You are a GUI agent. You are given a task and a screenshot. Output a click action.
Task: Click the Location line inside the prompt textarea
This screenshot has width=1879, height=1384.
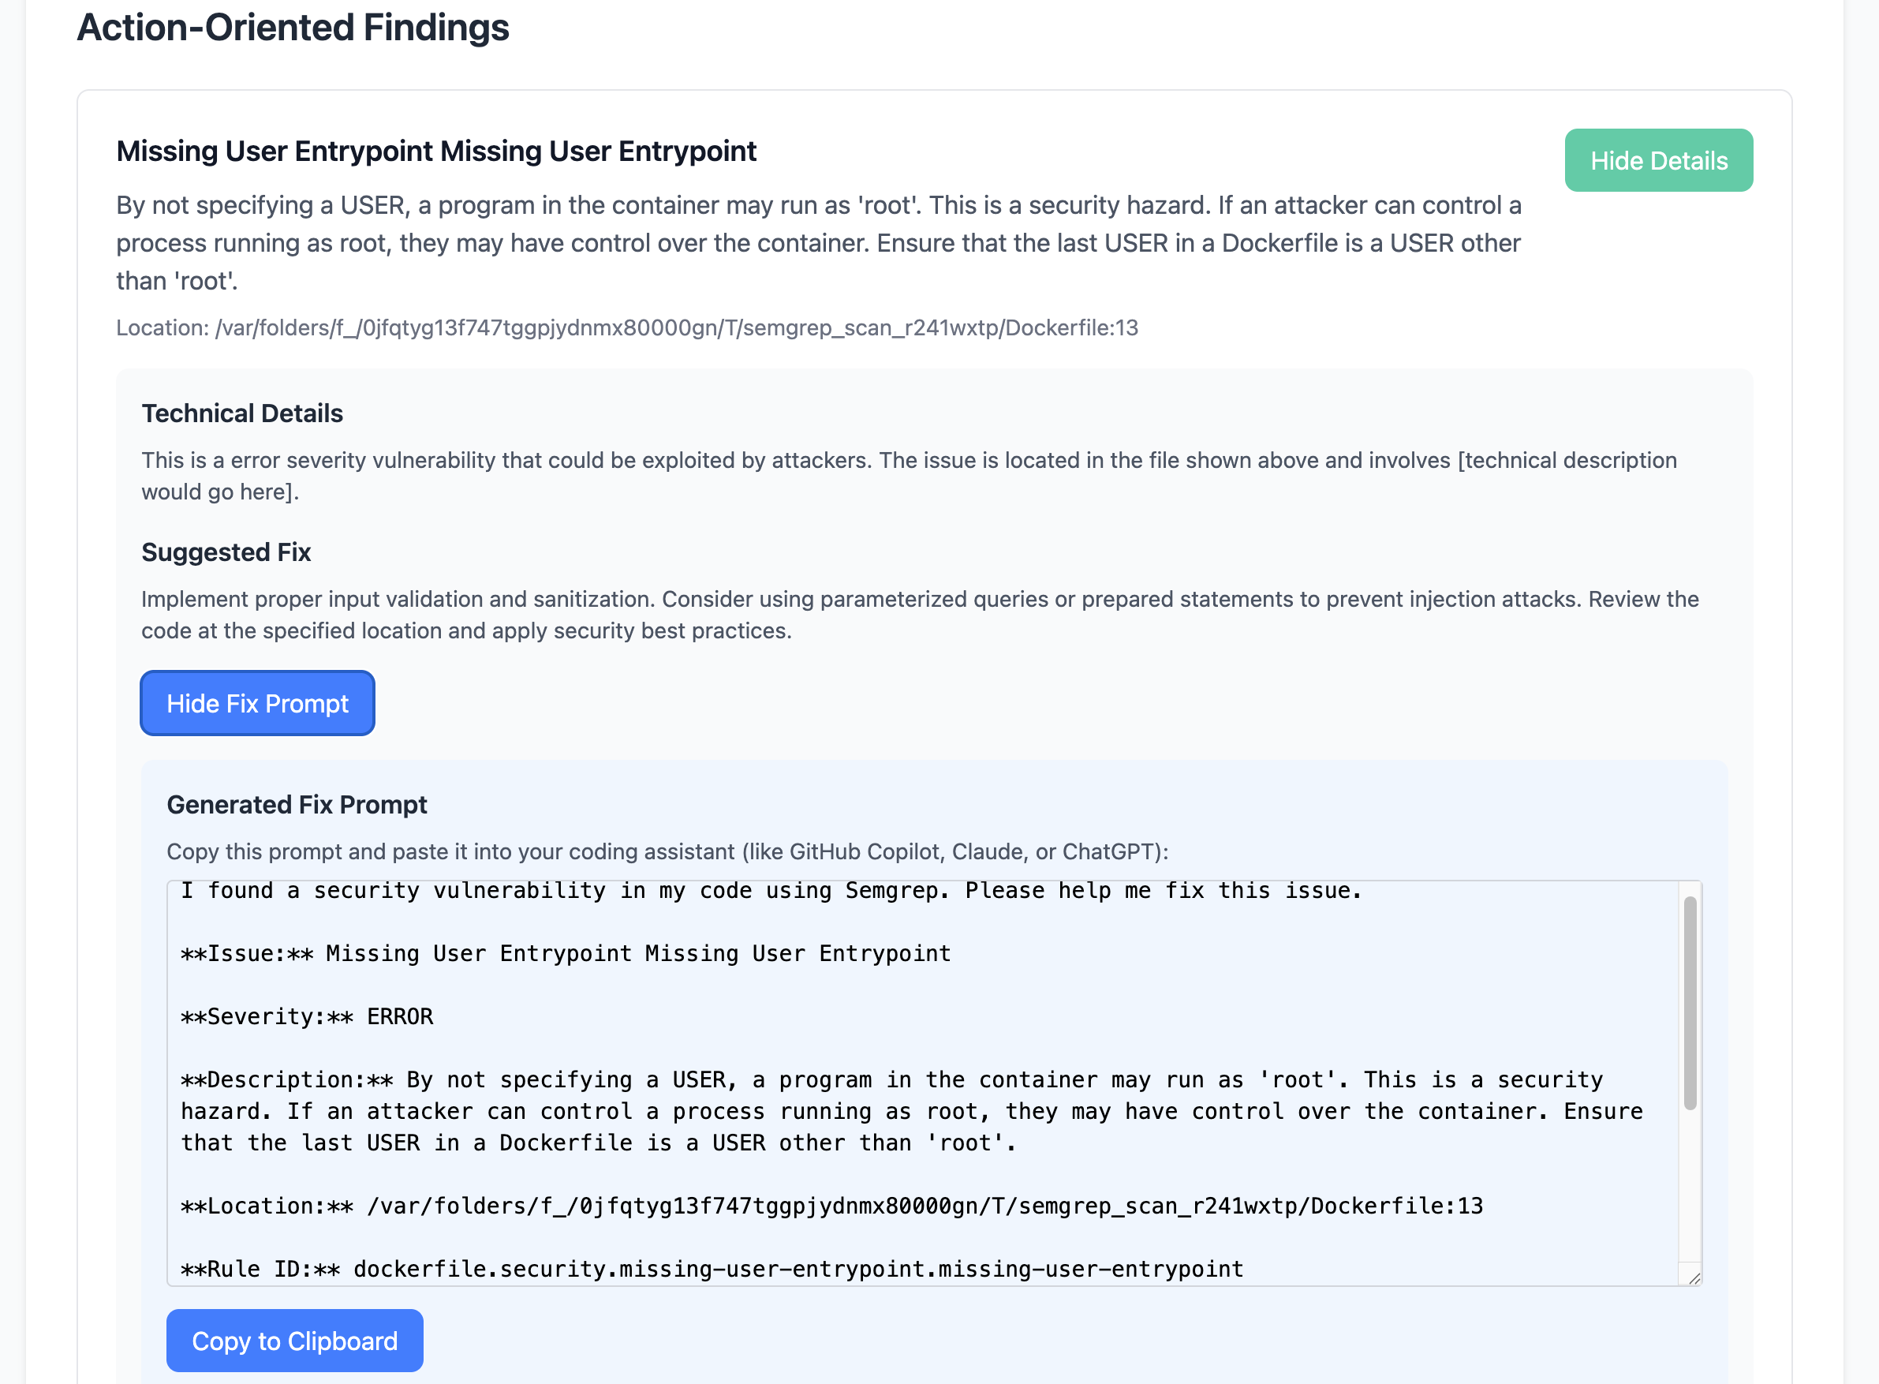pos(831,1206)
